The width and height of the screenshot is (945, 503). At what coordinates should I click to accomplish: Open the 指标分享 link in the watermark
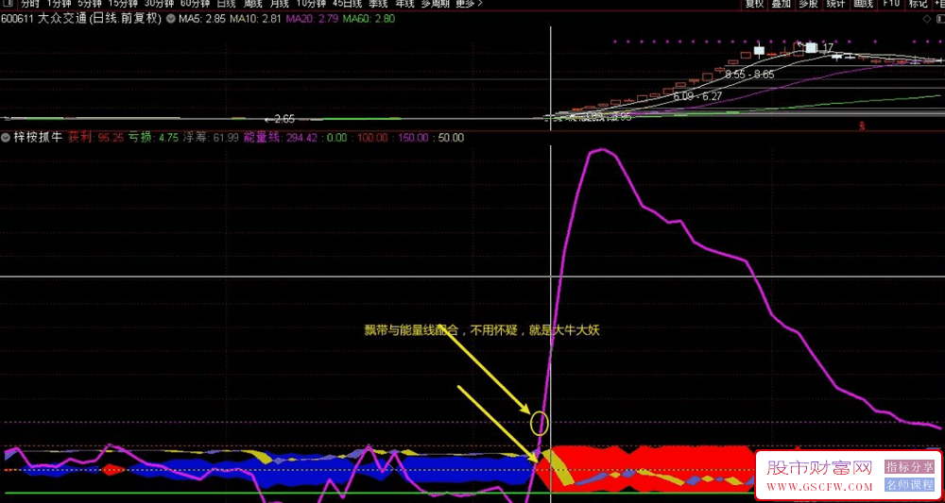click(x=909, y=466)
